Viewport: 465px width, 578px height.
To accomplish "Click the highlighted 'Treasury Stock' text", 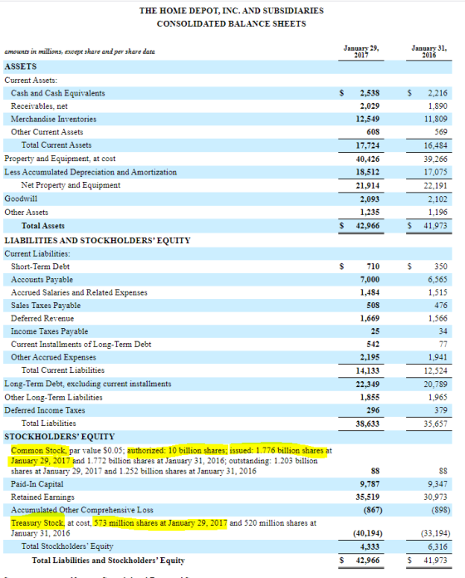I will click(x=37, y=523).
